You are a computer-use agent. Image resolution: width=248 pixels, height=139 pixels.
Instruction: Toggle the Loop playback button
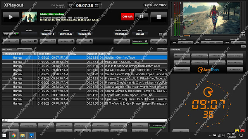point(122,41)
